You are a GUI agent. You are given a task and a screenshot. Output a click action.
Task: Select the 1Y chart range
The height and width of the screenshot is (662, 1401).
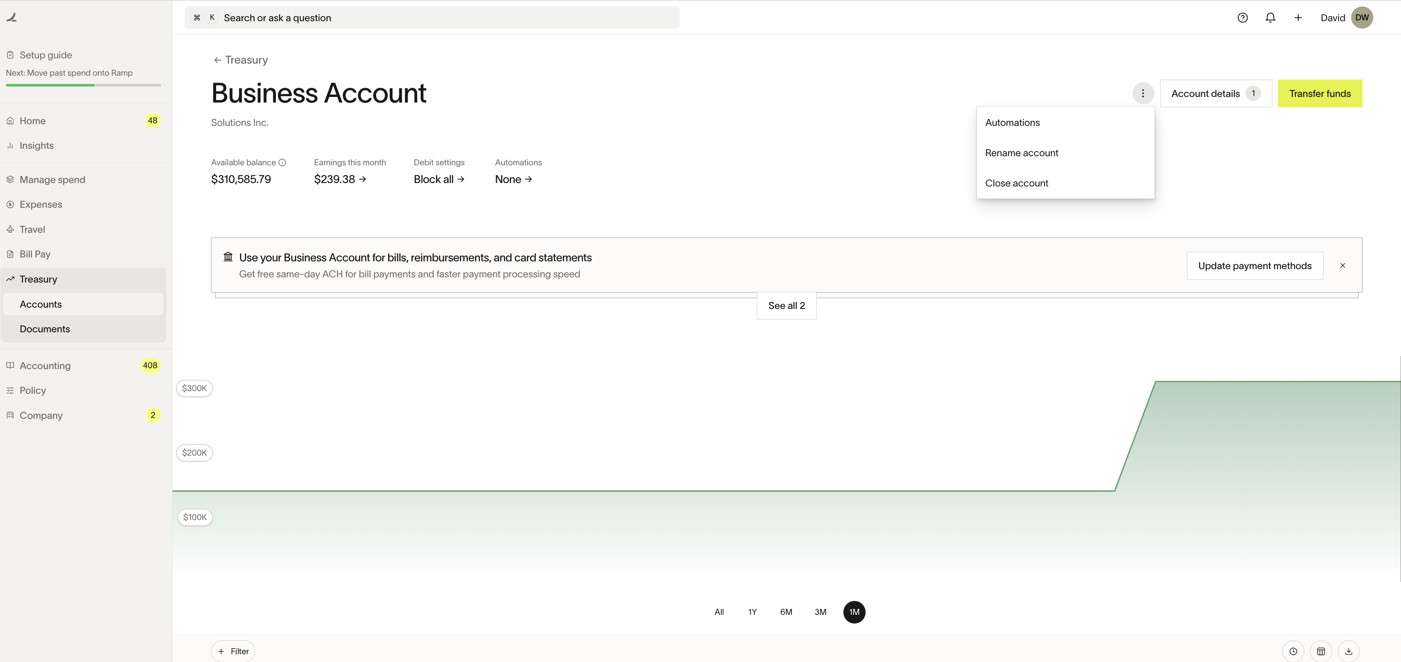[752, 612]
